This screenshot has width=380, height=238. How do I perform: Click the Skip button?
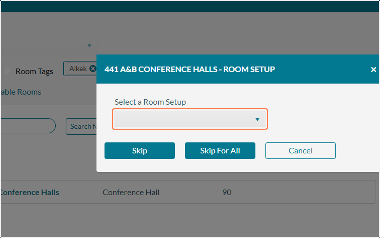(x=140, y=150)
